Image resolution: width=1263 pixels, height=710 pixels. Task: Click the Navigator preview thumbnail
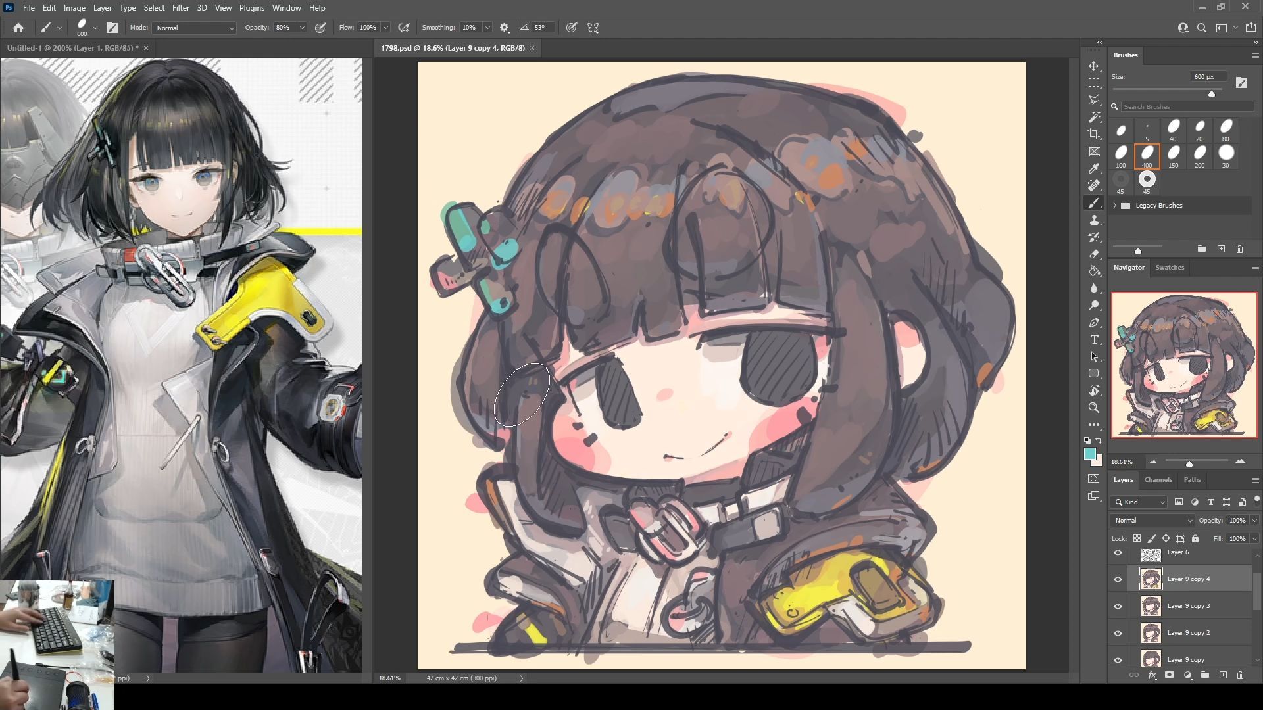(x=1184, y=366)
